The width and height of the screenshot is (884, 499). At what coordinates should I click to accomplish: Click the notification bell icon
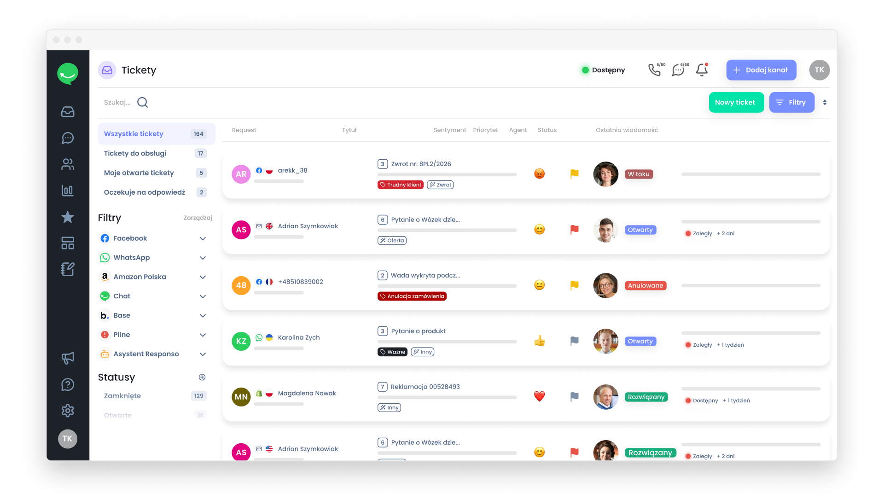tap(702, 70)
